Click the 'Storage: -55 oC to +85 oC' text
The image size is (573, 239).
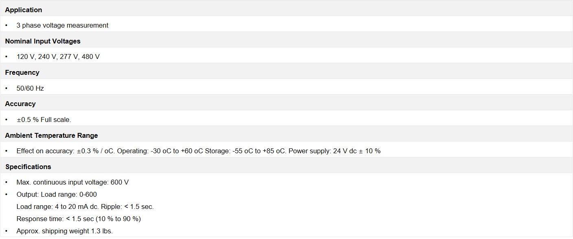[245, 151]
